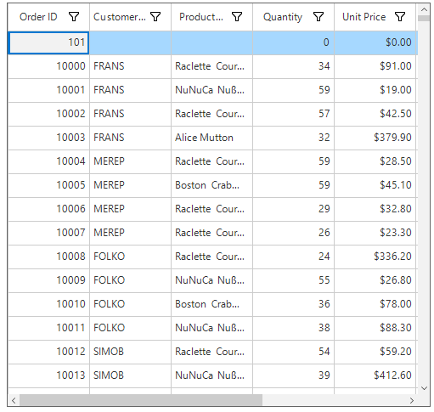Click the Customer column header label

click(120, 17)
